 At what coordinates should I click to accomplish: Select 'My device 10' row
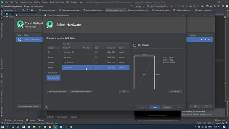point(96,52)
